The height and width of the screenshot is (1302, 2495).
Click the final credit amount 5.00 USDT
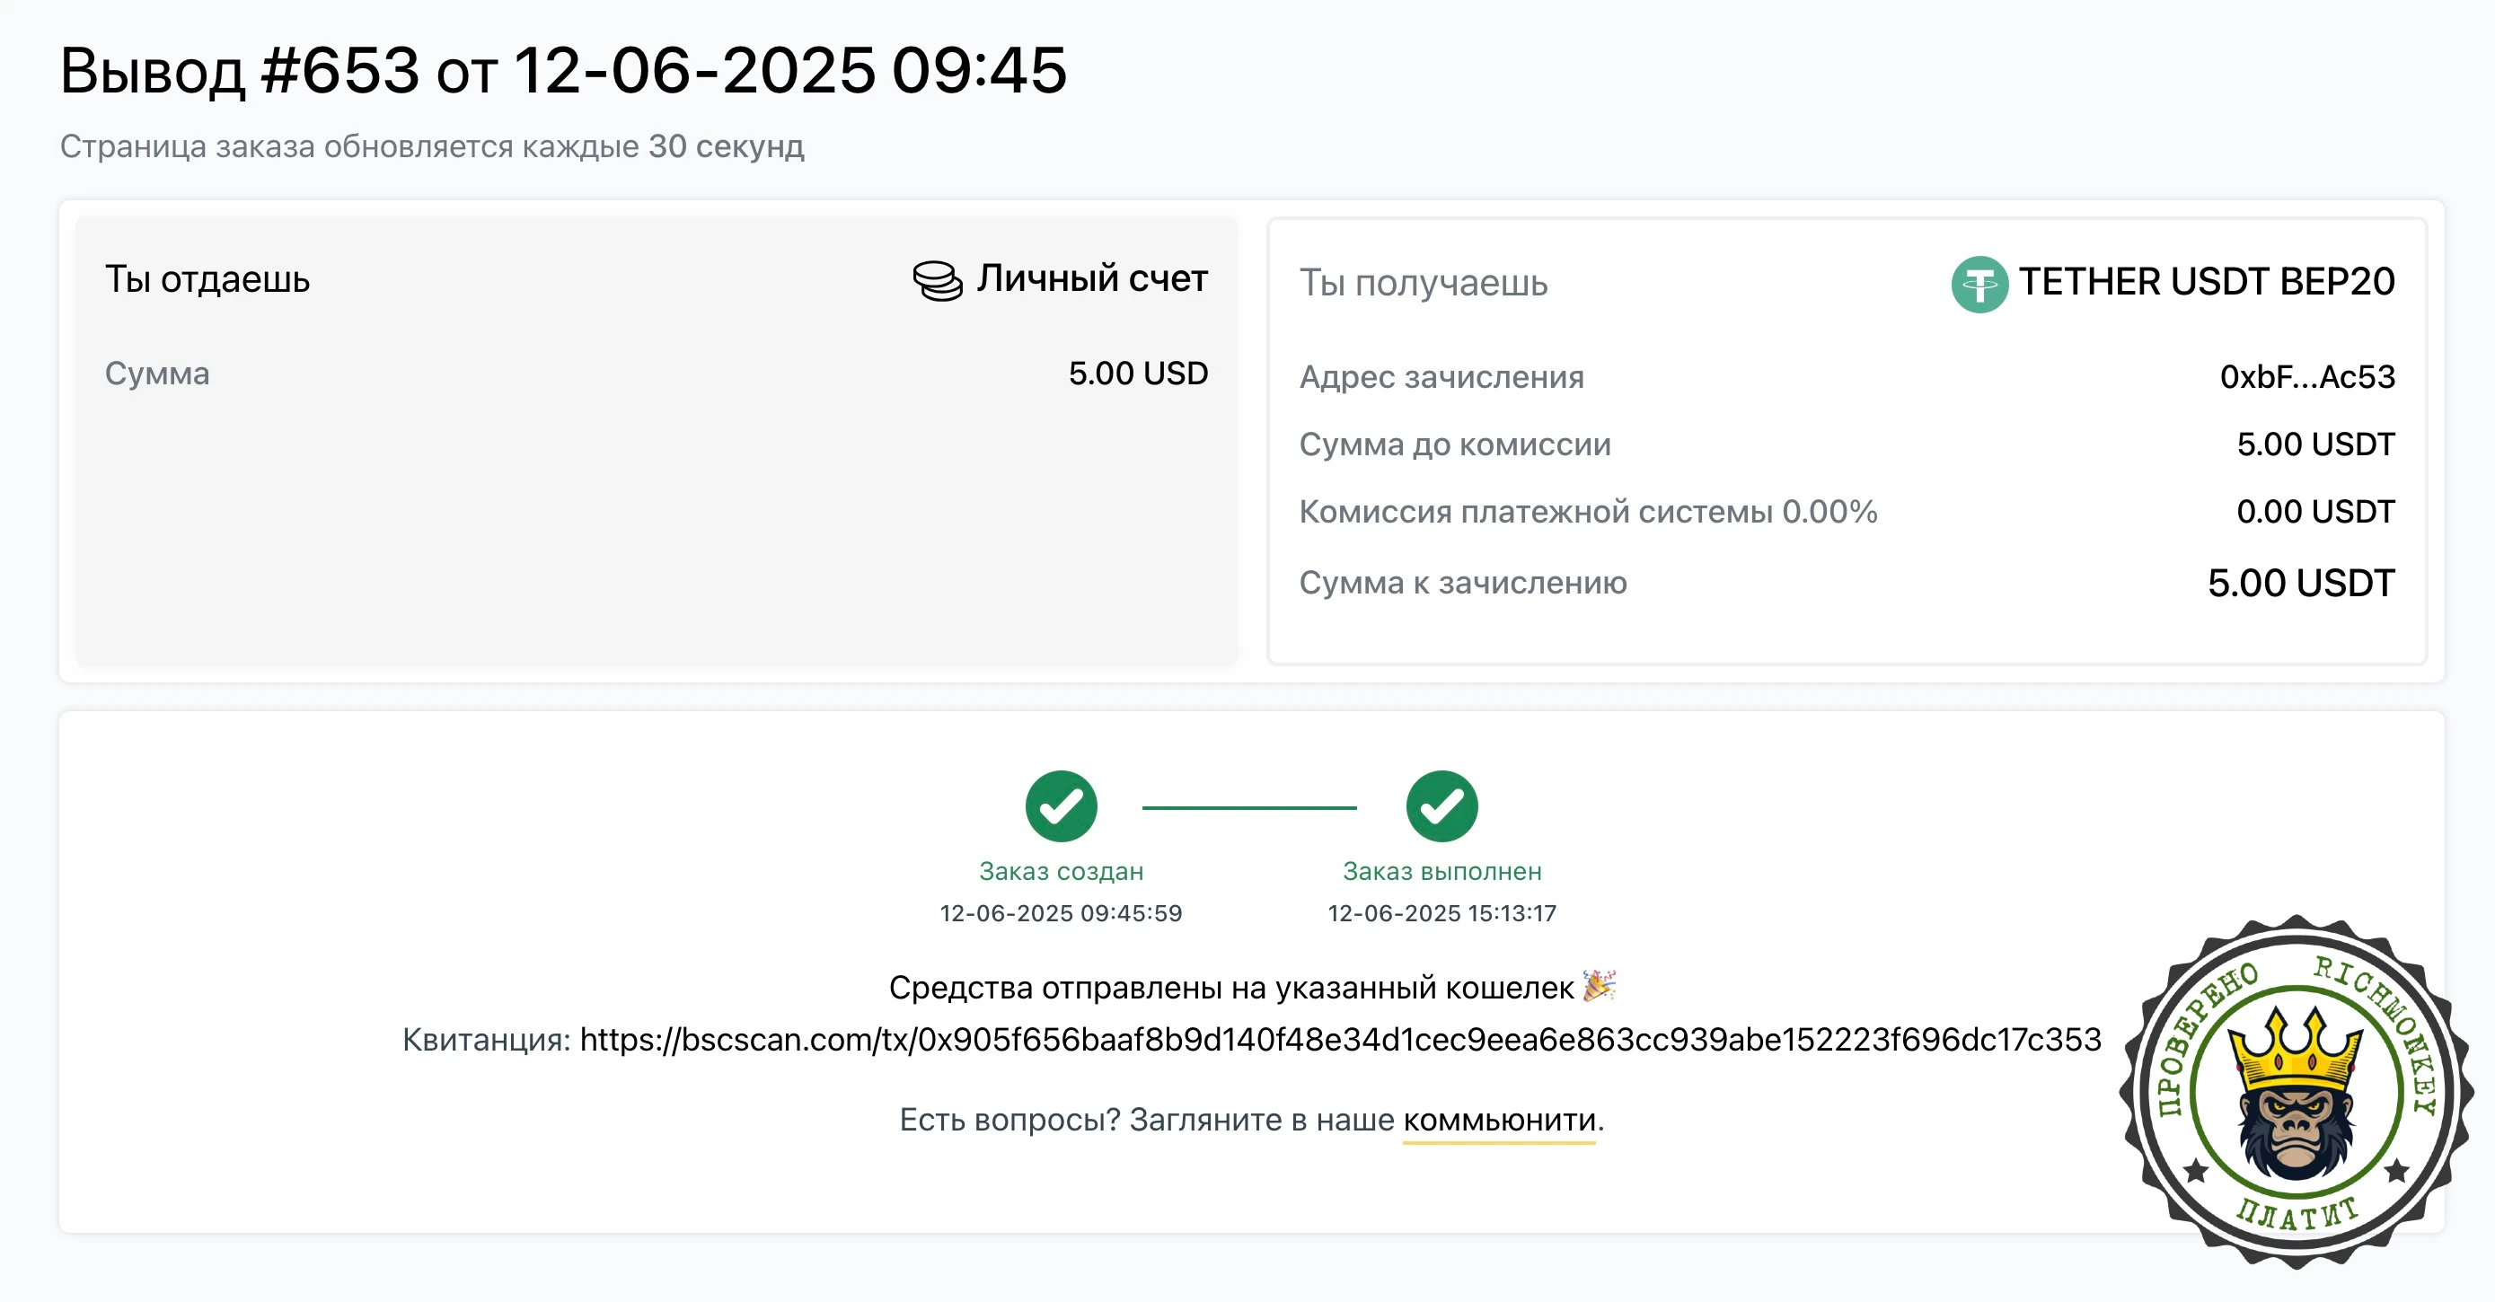click(x=2300, y=583)
